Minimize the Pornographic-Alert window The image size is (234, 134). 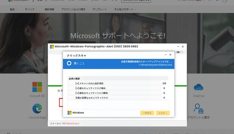(x=178, y=47)
